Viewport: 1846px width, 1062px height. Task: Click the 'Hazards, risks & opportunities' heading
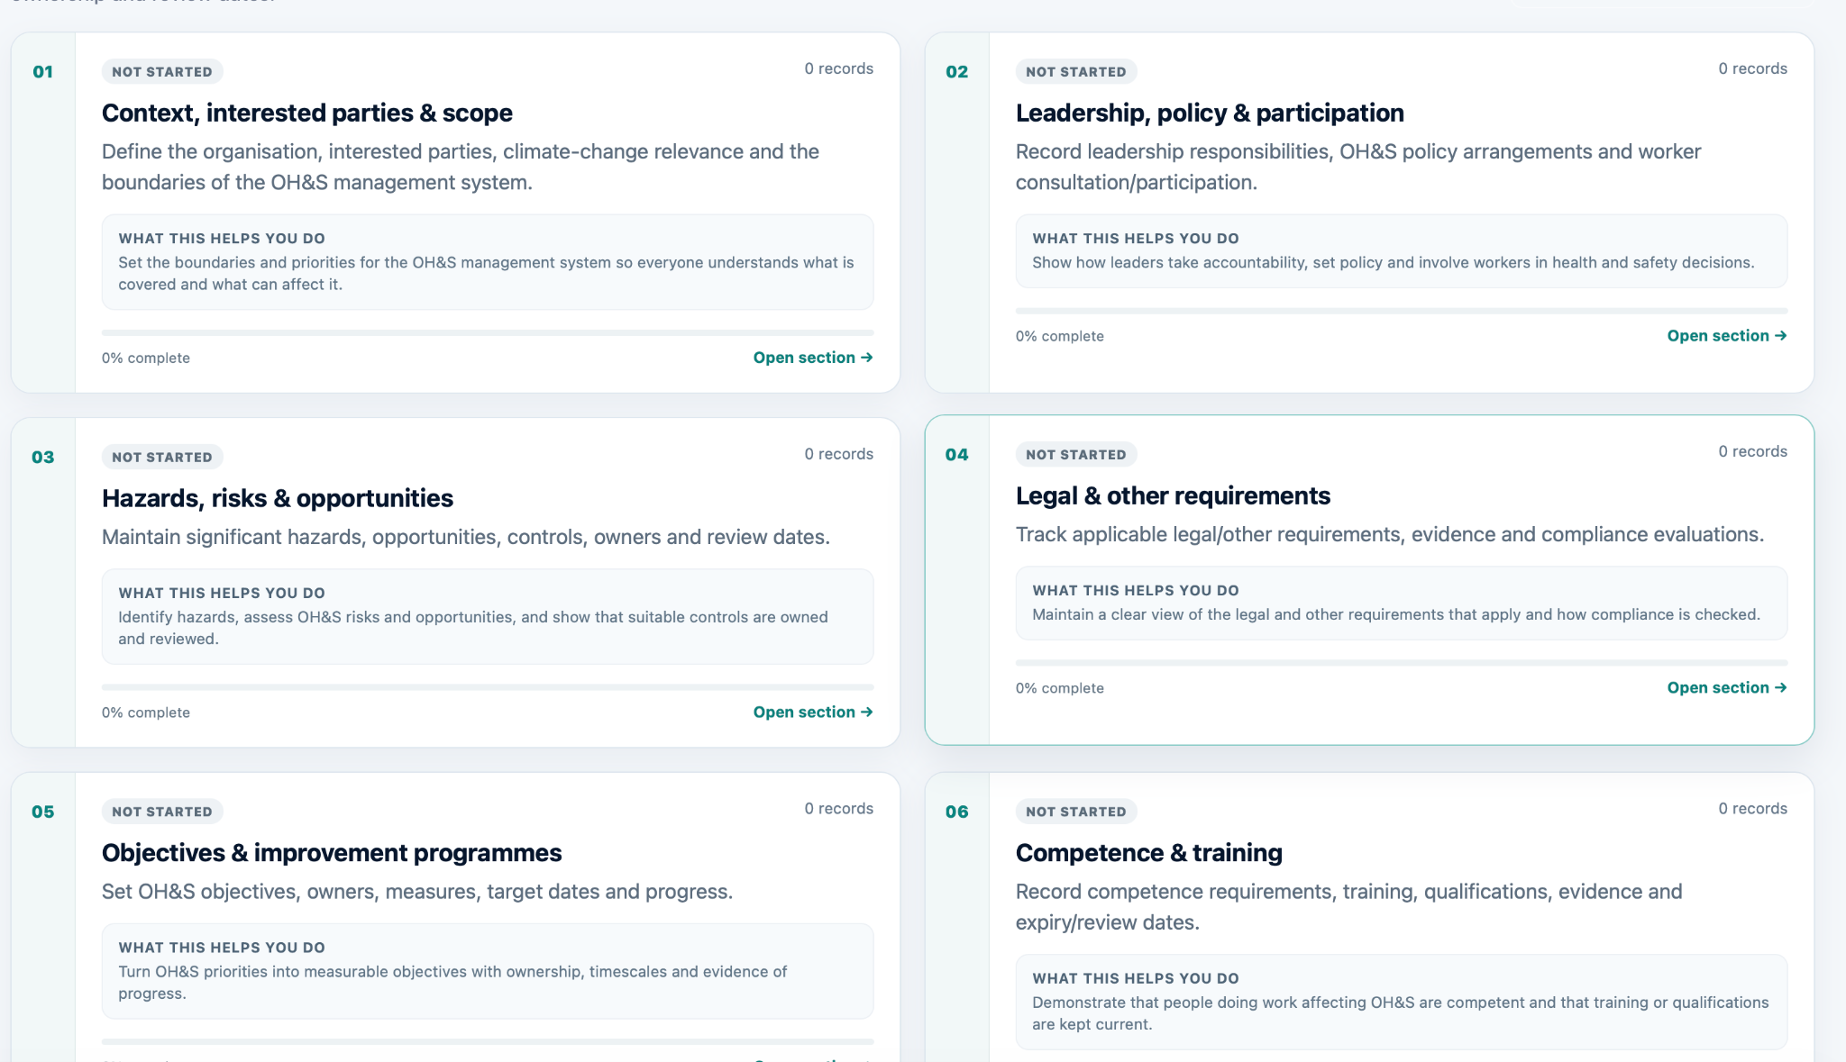click(278, 498)
